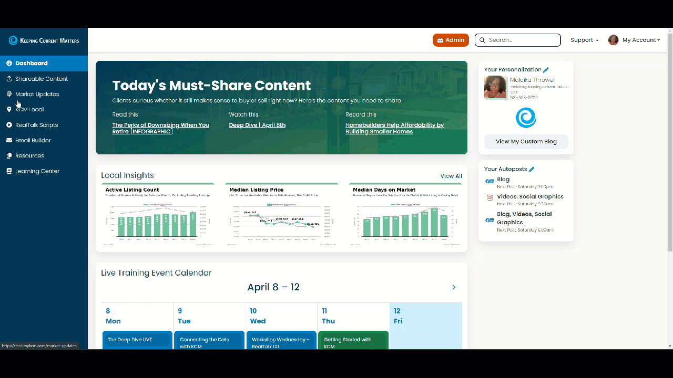The height and width of the screenshot is (378, 673).
Task: Open Email Builder in sidebar
Action: (44, 140)
